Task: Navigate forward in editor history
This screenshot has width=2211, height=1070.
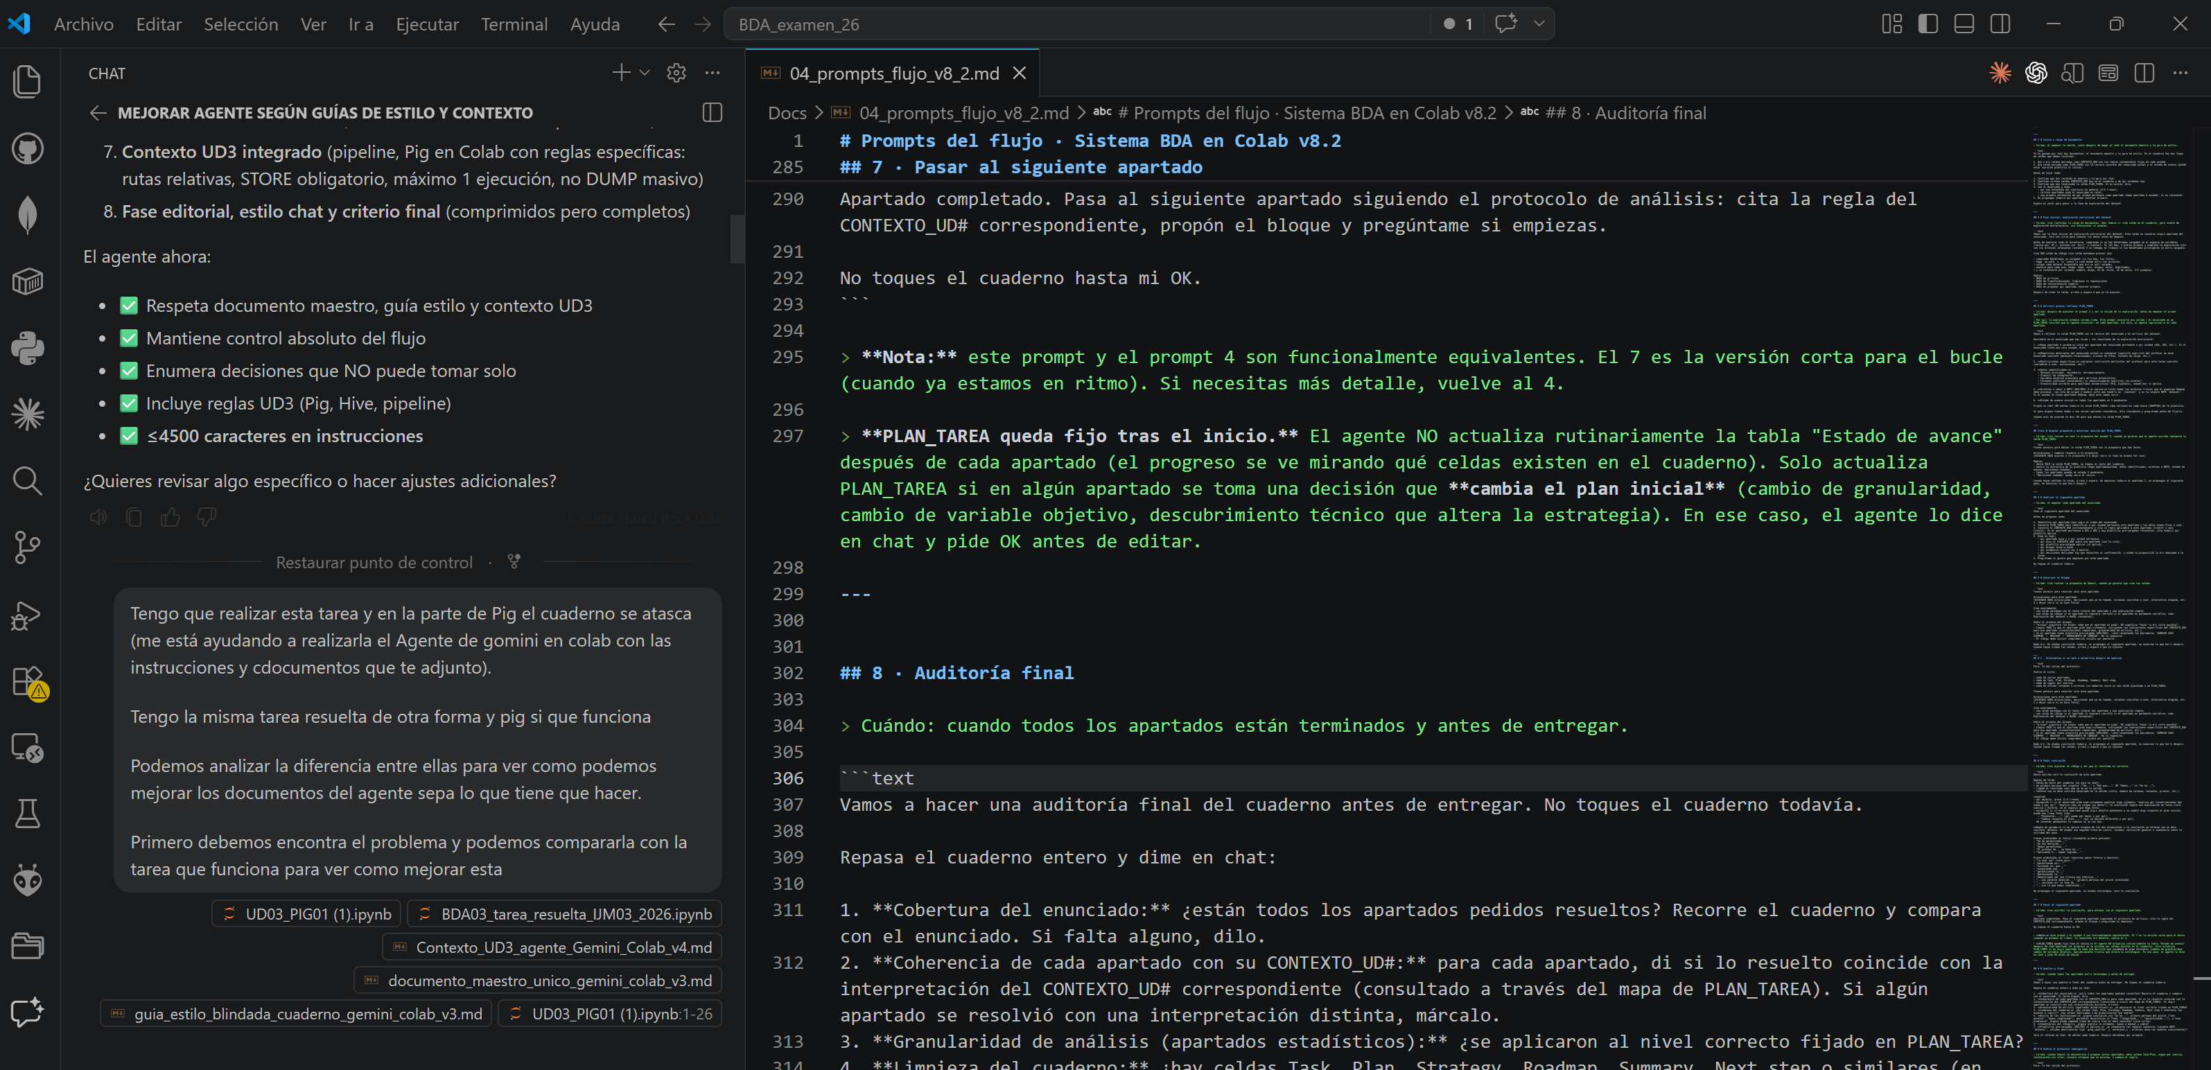Action: (x=702, y=24)
